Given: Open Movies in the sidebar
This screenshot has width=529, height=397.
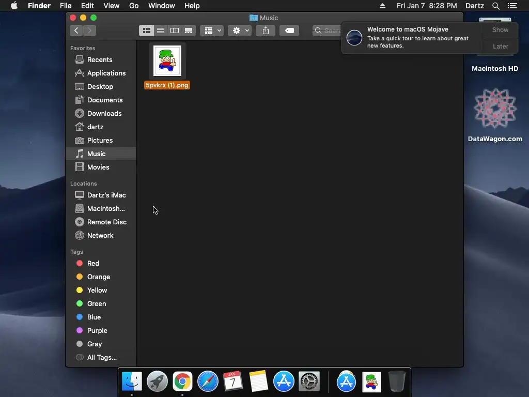Looking at the screenshot, I should 101,167.
